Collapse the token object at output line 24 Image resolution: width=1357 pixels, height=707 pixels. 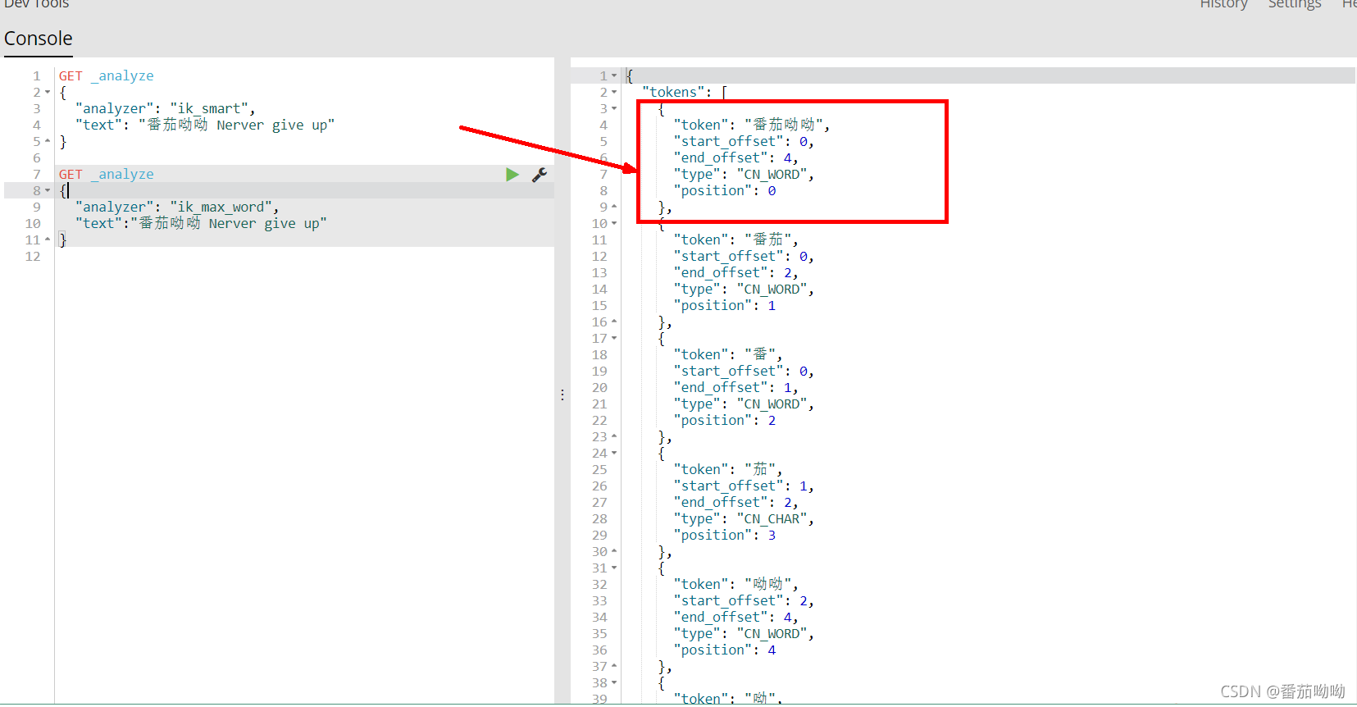point(614,454)
